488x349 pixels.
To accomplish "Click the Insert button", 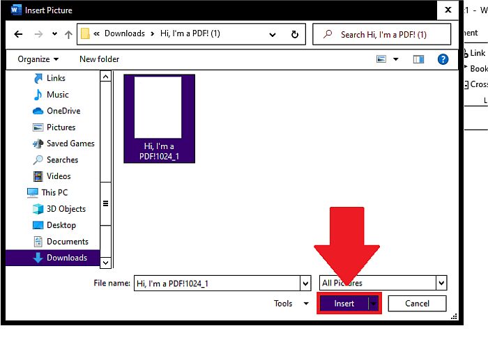I will click(344, 304).
